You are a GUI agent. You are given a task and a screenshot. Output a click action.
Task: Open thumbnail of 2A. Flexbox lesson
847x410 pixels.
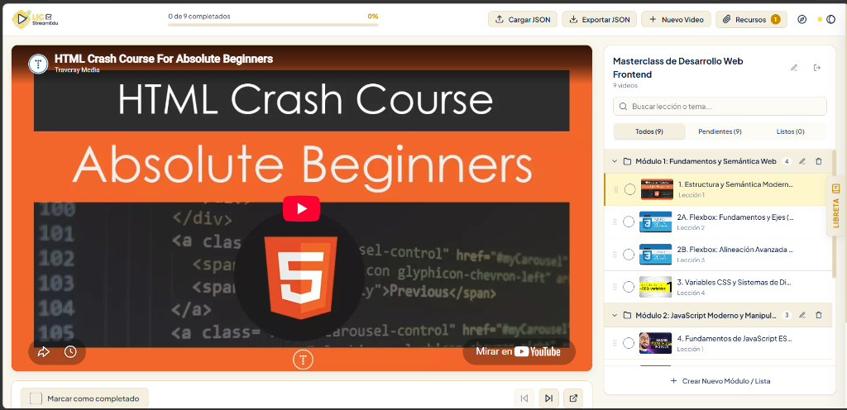[655, 222]
